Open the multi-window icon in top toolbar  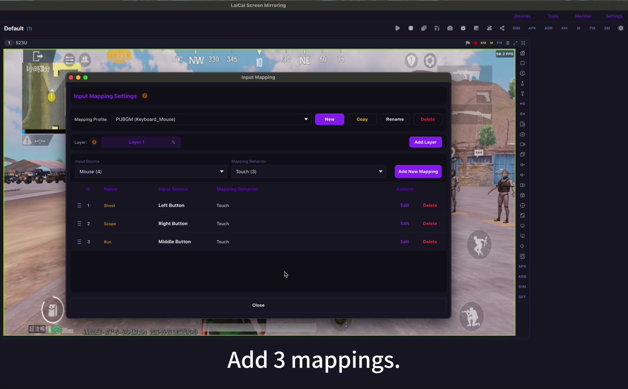(x=424, y=28)
